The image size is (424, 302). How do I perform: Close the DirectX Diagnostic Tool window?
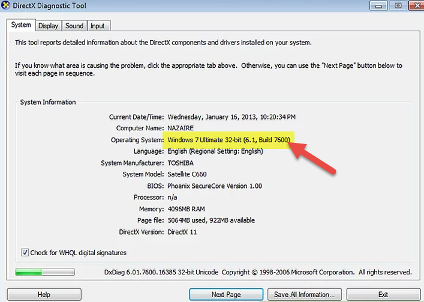pyautogui.click(x=417, y=5)
